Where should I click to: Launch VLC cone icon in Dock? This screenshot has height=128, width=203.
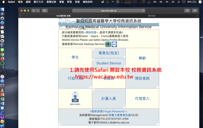(2, 90)
